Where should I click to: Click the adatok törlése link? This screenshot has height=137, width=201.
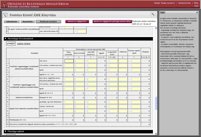tap(24, 44)
